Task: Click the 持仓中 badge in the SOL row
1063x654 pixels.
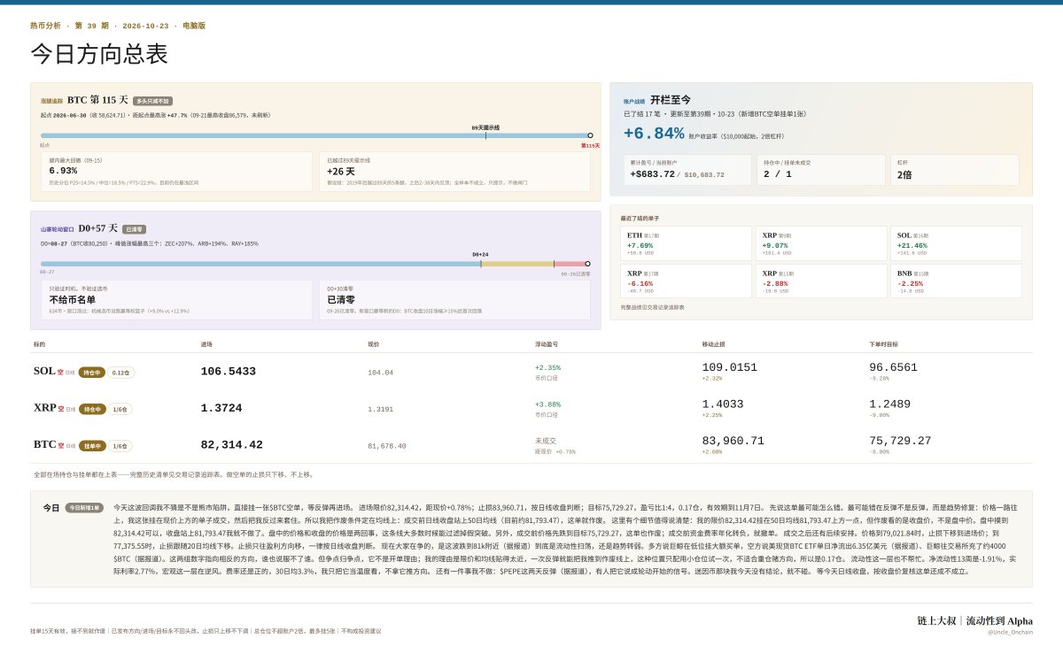Action: pyautogui.click(x=91, y=373)
